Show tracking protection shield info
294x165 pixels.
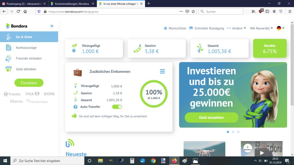tap(39, 11)
